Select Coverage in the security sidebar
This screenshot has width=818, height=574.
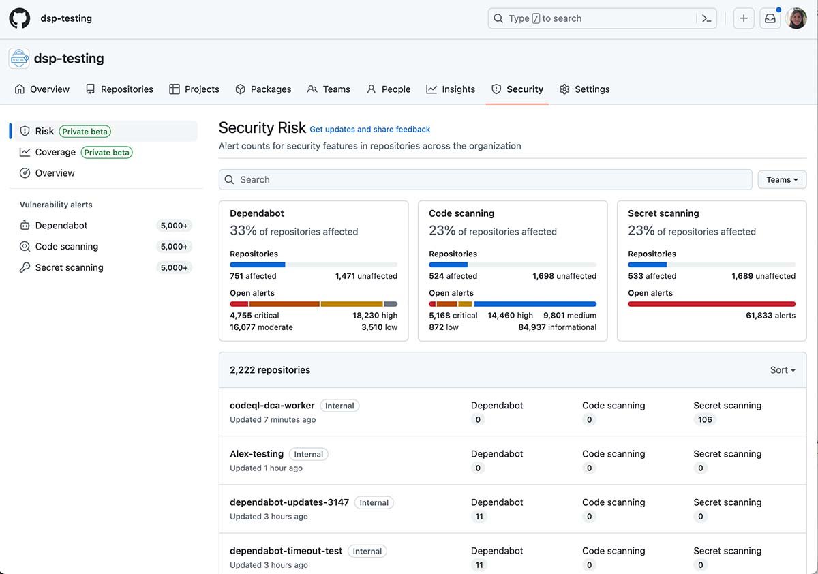tap(55, 153)
